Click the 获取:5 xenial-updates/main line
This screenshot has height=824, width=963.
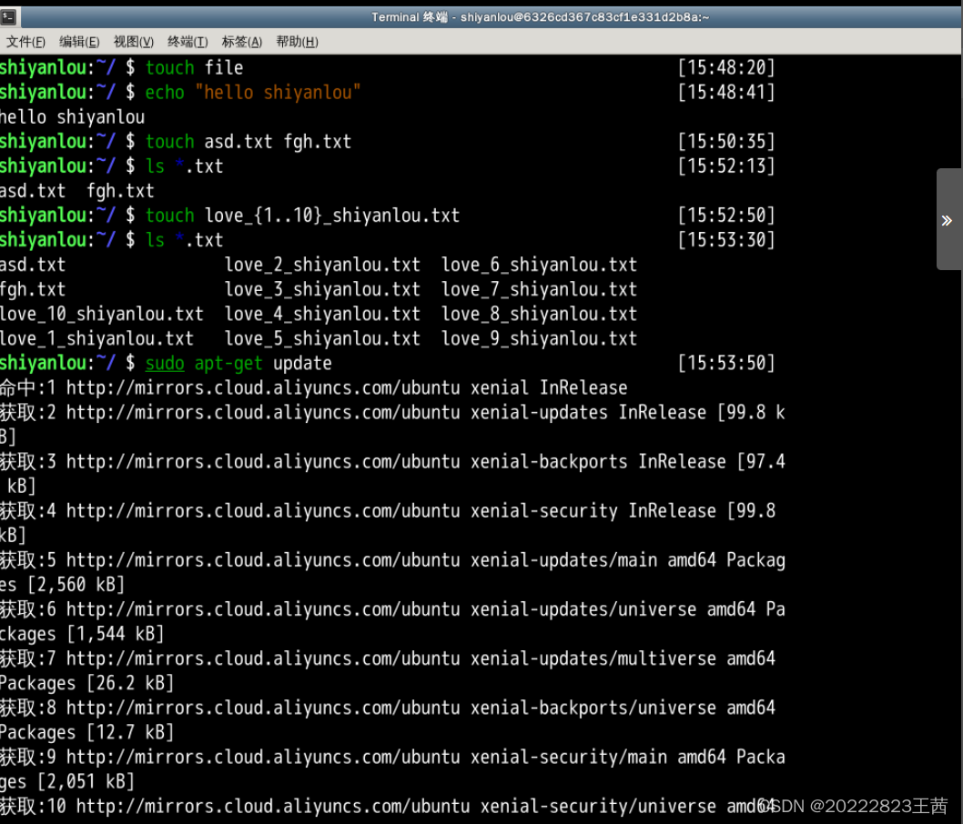pyautogui.click(x=392, y=560)
